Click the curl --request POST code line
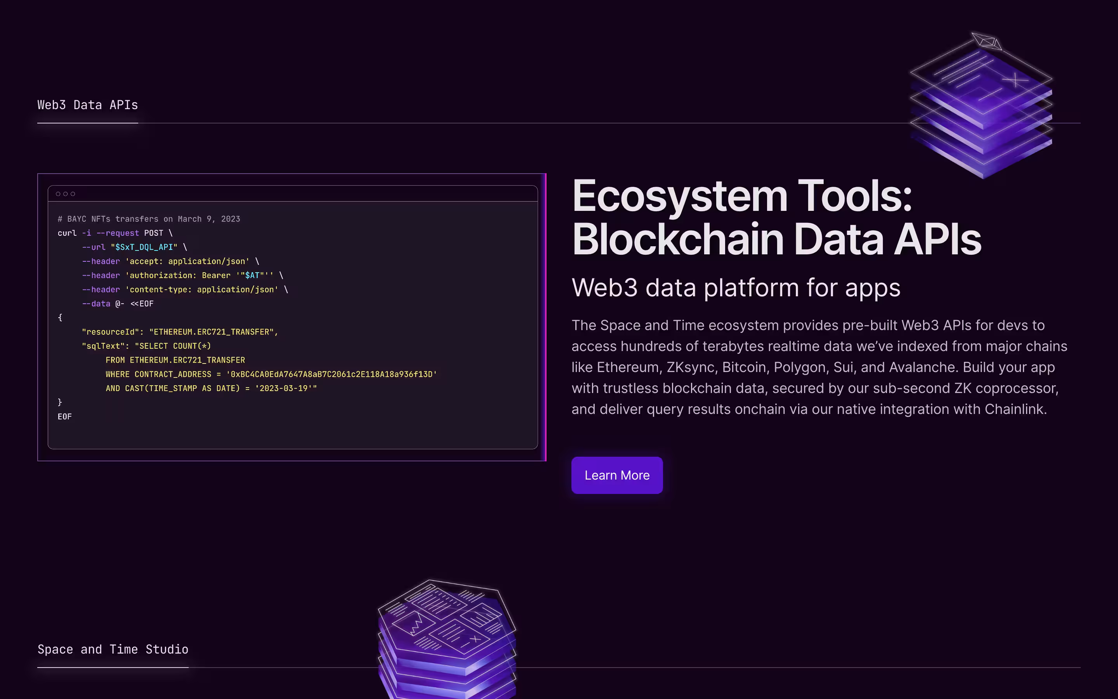 [x=115, y=233]
